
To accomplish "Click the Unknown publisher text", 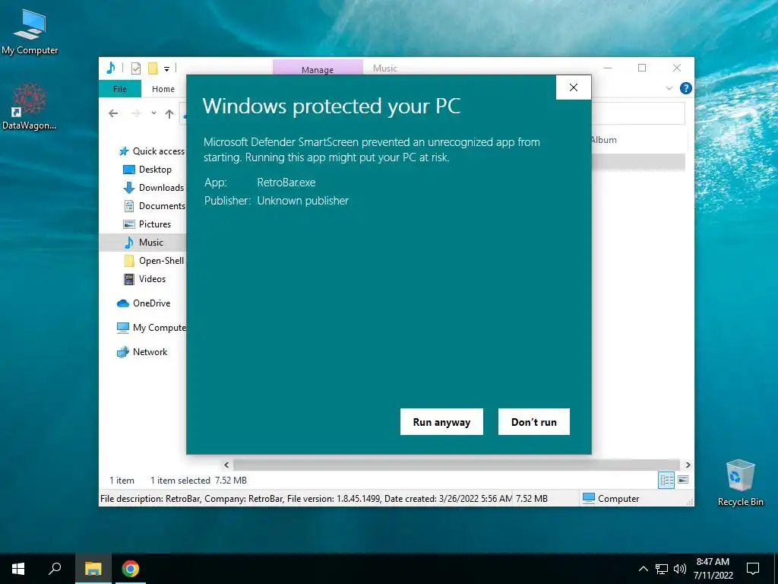I will [302, 201].
